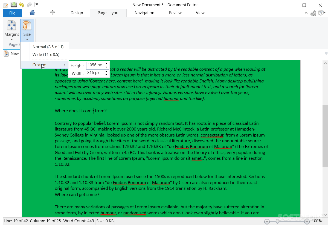Click the Column: 19 of 25 status entry

(45, 221)
